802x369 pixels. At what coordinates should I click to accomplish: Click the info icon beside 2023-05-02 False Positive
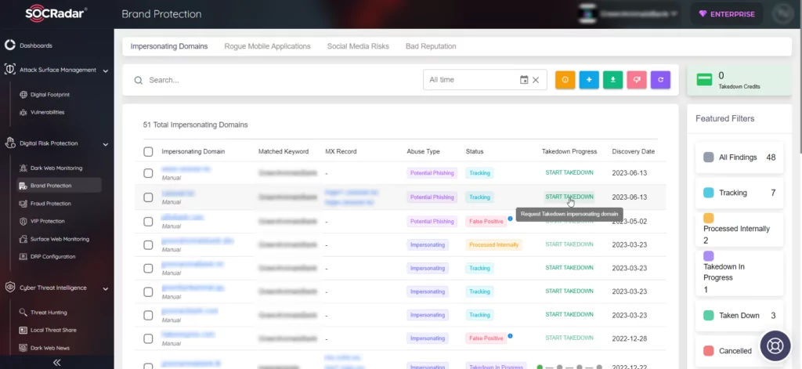coord(510,219)
